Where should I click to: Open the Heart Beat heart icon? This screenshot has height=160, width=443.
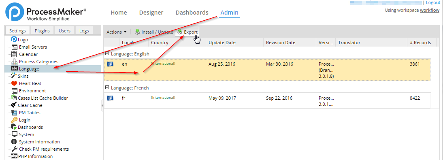coord(15,83)
